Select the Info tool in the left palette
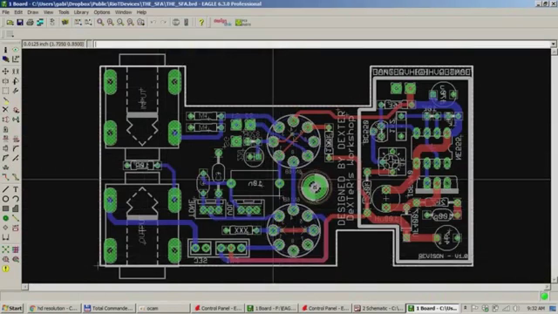 (x=6, y=50)
